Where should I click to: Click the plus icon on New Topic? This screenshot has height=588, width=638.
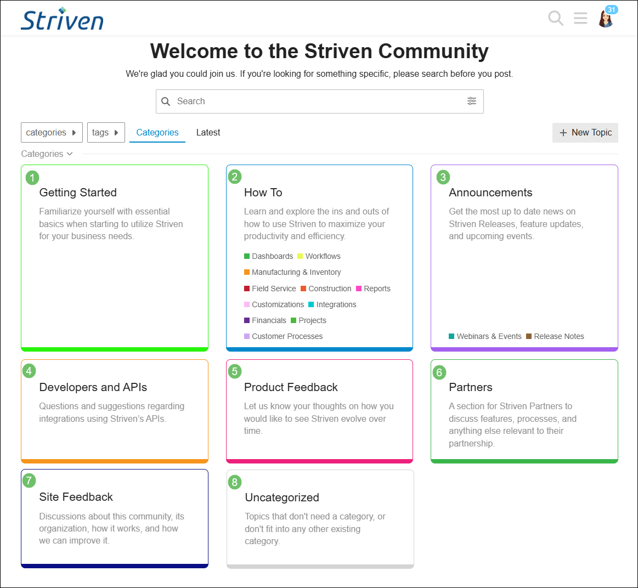[x=563, y=133]
